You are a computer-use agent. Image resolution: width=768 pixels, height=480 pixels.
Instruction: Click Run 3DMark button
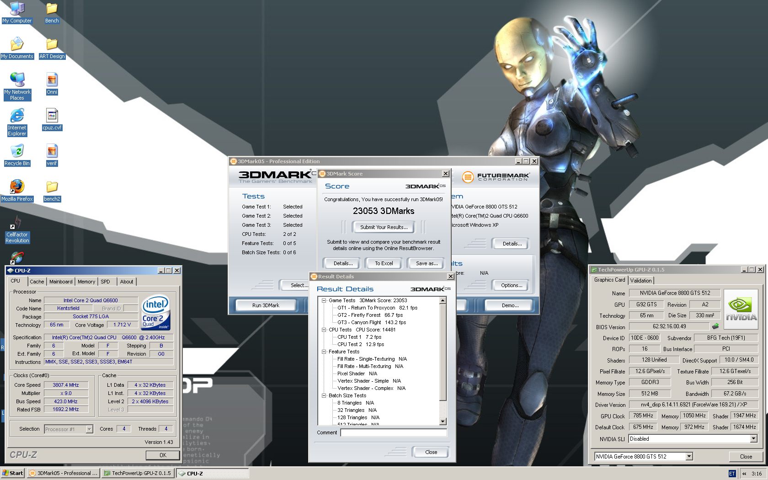[x=266, y=305]
